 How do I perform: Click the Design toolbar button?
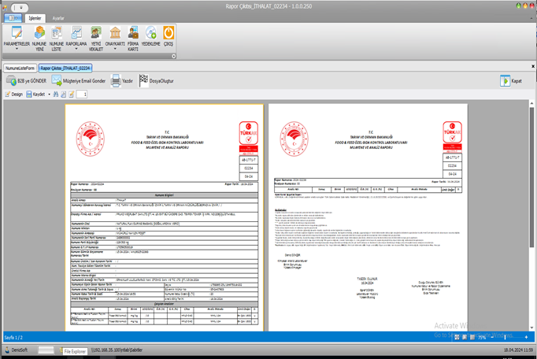pyautogui.click(x=13, y=94)
